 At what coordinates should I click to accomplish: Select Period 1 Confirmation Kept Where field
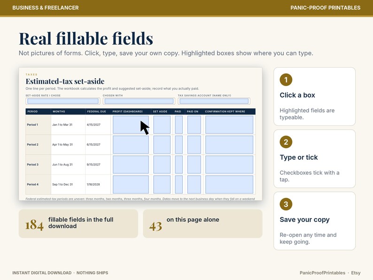coord(229,124)
